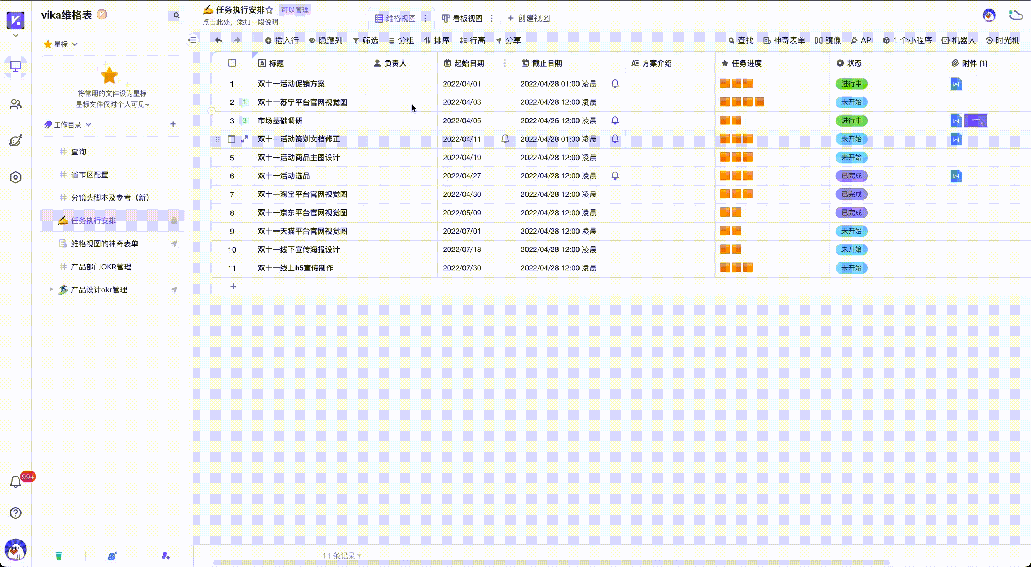Viewport: 1031px width, 567px height.
Task: Open 省市区配置 datasheet in sidebar
Action: pyautogui.click(x=90, y=174)
